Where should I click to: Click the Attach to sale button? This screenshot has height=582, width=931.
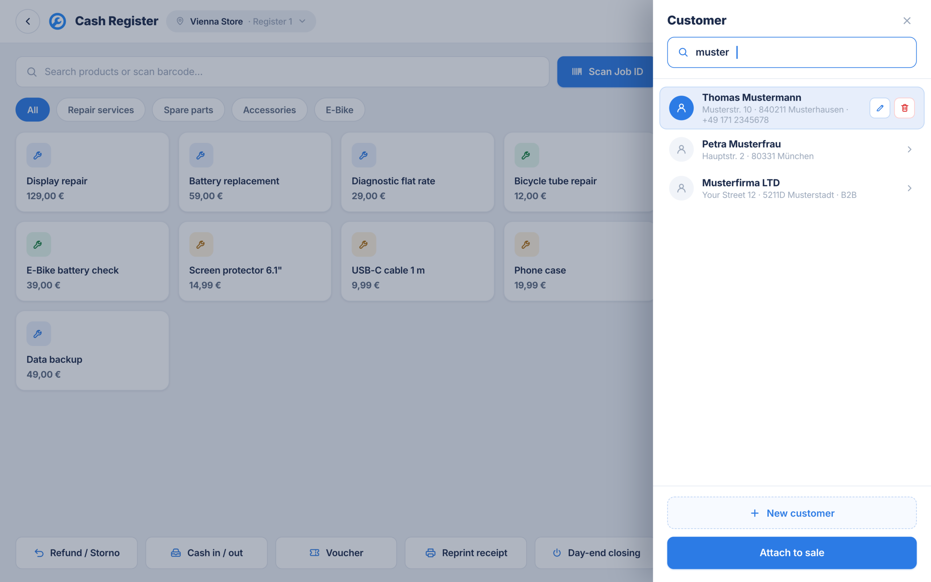tap(792, 553)
